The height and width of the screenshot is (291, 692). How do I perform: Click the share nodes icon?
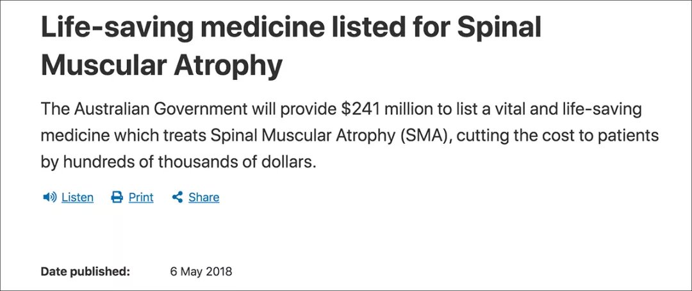pyautogui.click(x=177, y=197)
